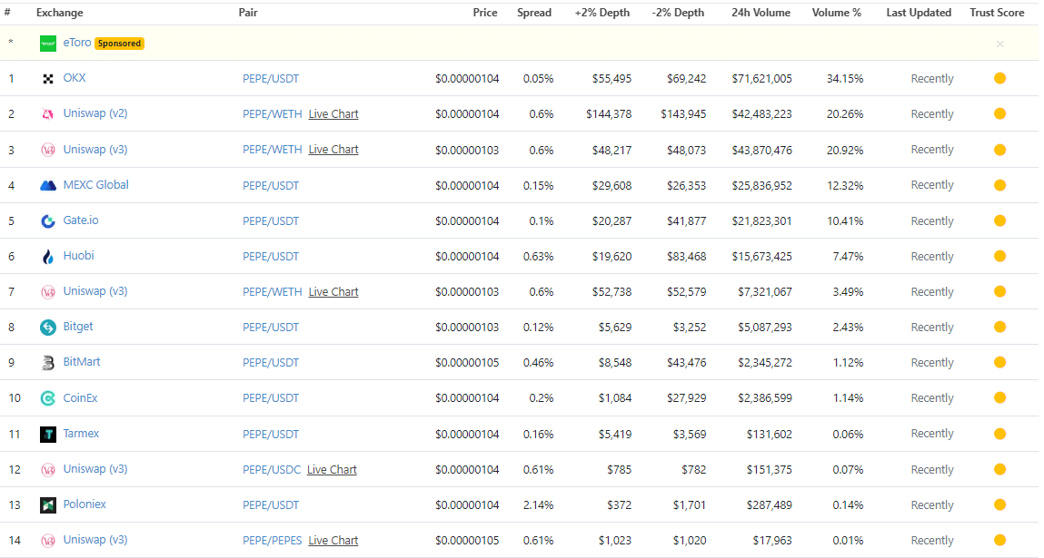Click the MEXC Global logo icon

tap(48, 185)
